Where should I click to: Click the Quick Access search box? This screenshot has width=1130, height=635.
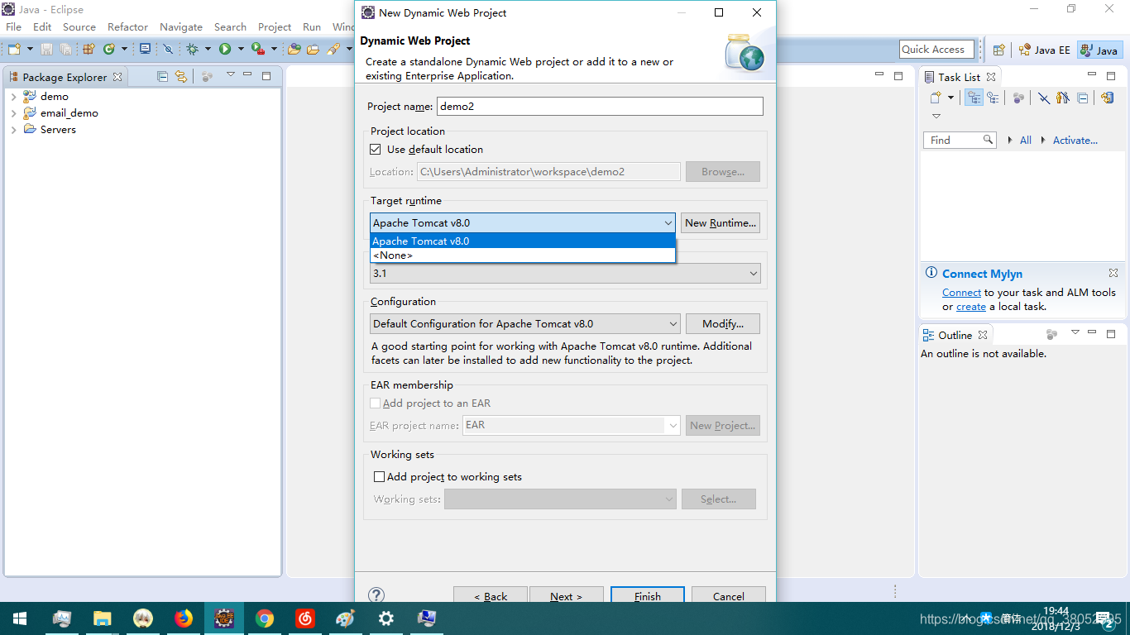936,50
